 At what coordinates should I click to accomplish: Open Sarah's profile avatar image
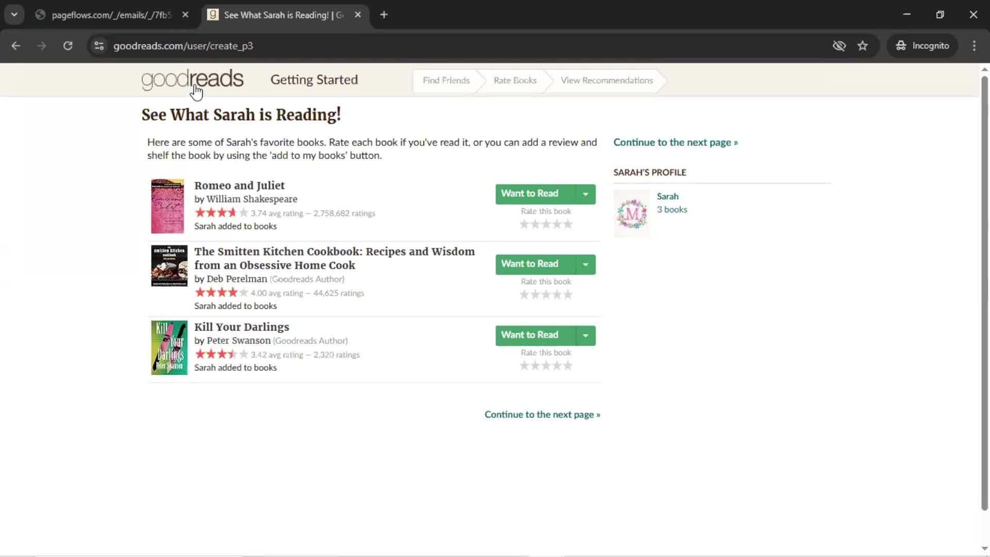point(632,214)
